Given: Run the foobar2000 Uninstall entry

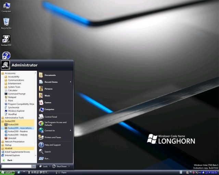Looking at the screenshot, I should coord(11,138).
